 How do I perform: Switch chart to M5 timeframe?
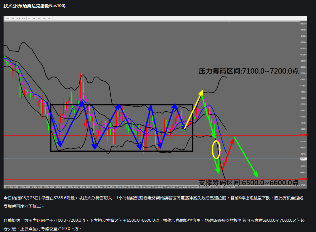pyautogui.click(x=13, y=18)
